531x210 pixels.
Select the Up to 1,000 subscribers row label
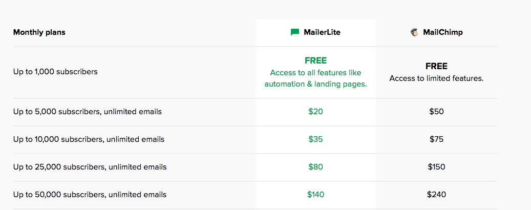tap(55, 72)
